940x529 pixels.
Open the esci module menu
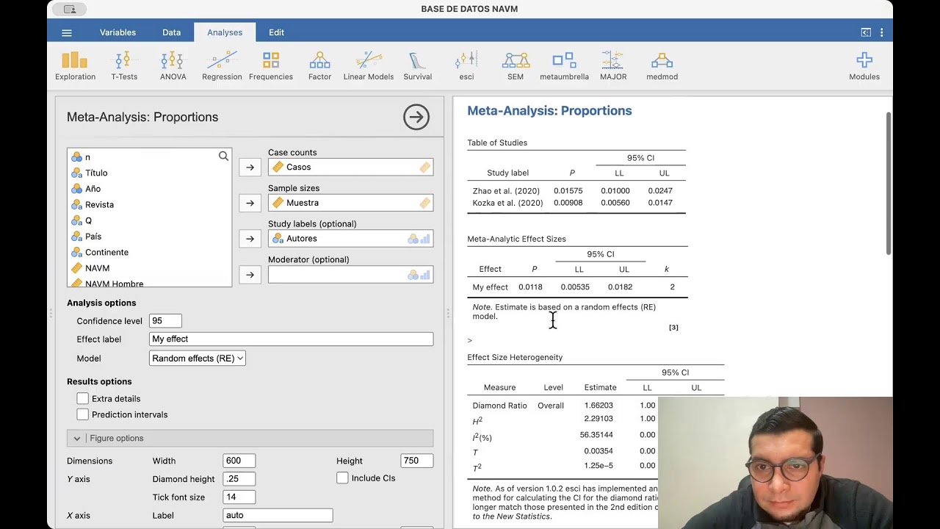click(x=466, y=65)
